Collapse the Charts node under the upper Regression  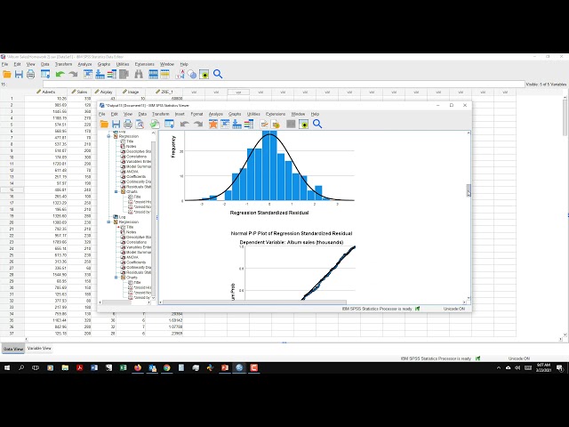(116, 192)
